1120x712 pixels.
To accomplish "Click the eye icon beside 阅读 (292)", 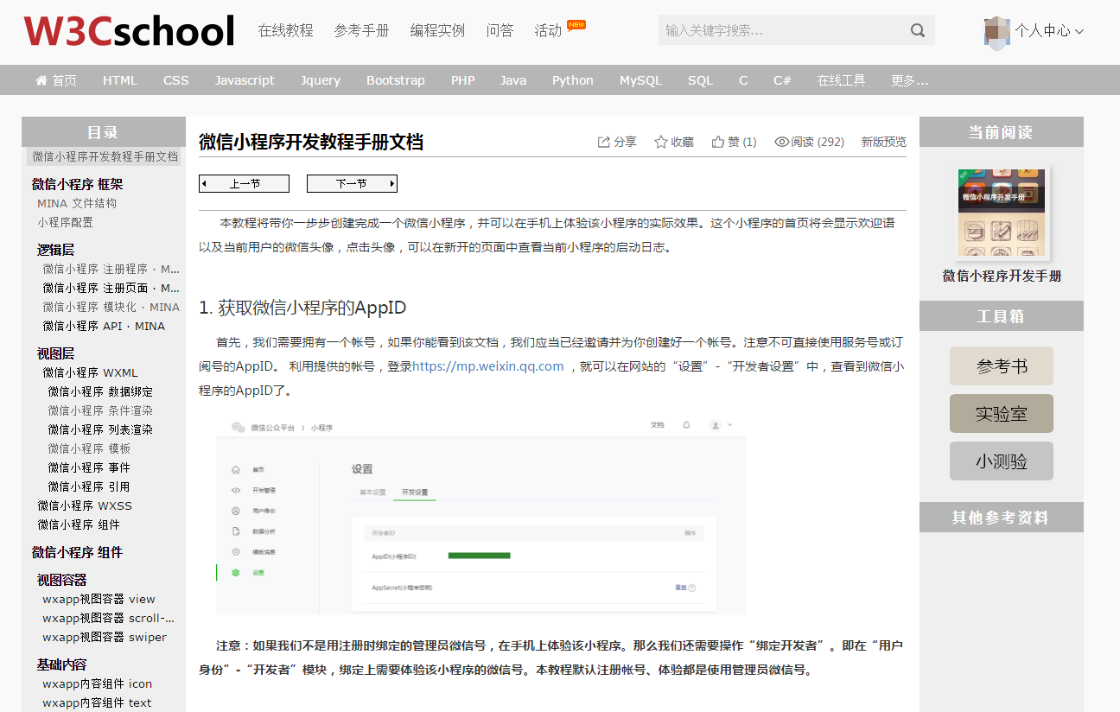I will 782,142.
